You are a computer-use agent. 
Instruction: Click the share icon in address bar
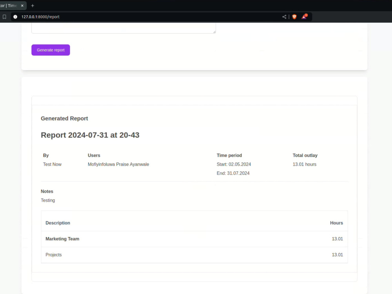[x=284, y=17]
